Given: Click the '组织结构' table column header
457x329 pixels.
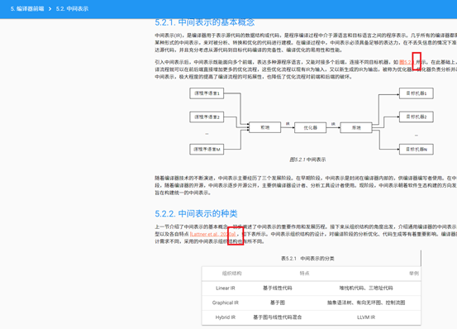Looking at the screenshot, I should point(231,274).
